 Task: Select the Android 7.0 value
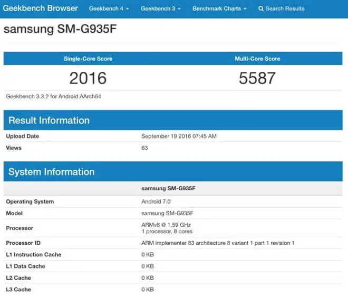pyautogui.click(x=156, y=201)
